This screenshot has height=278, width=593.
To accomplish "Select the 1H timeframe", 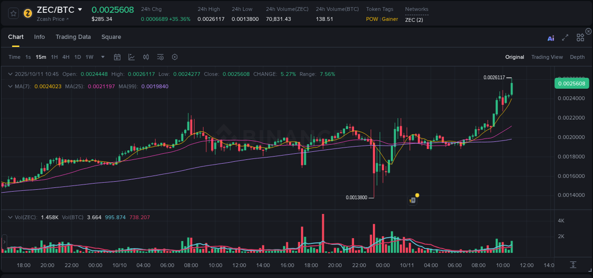I will (55, 56).
